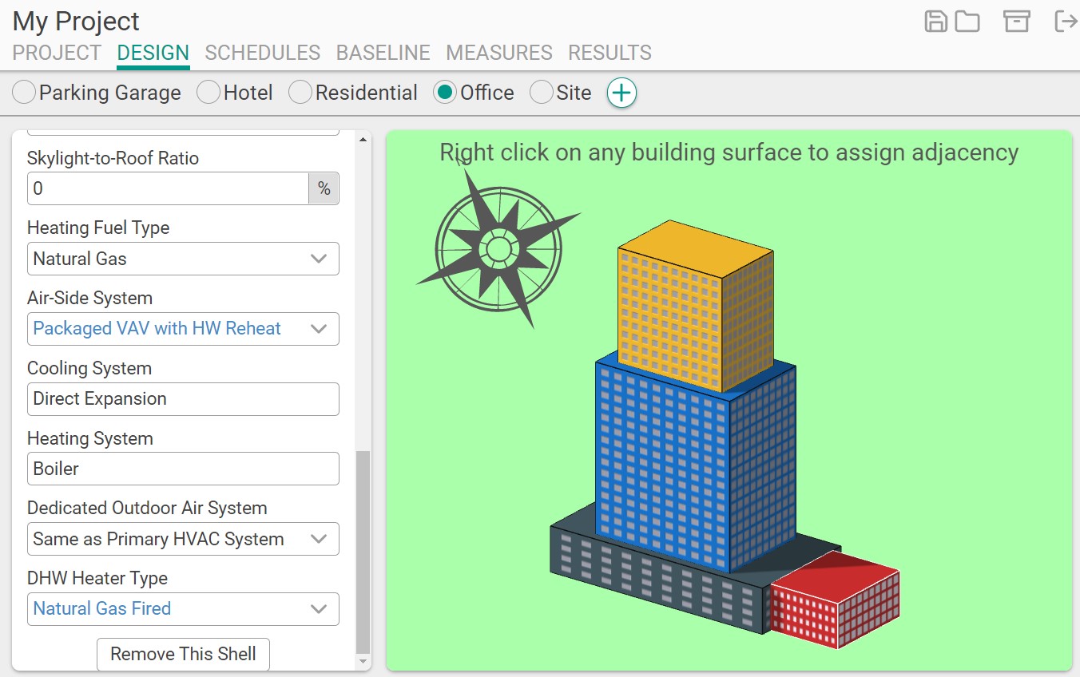Expand the Heating Fuel Type dropdown
Image resolution: width=1080 pixels, height=677 pixels.
183,259
